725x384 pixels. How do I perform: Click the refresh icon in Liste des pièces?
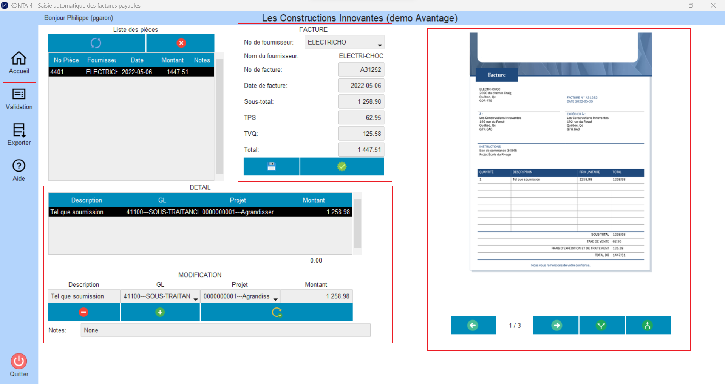[96, 43]
